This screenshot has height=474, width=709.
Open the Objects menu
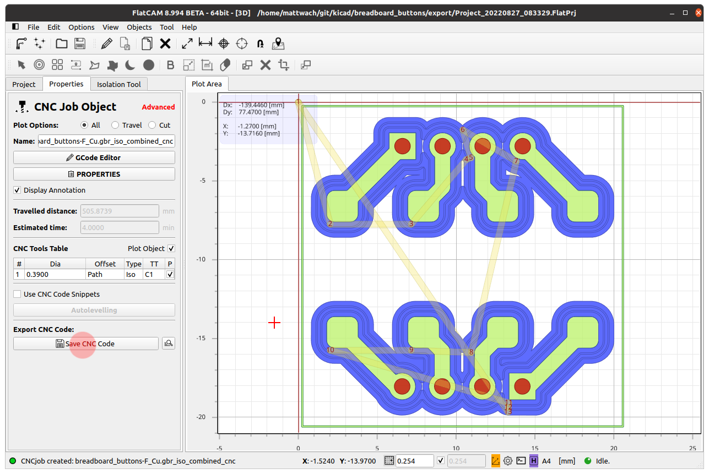139,27
